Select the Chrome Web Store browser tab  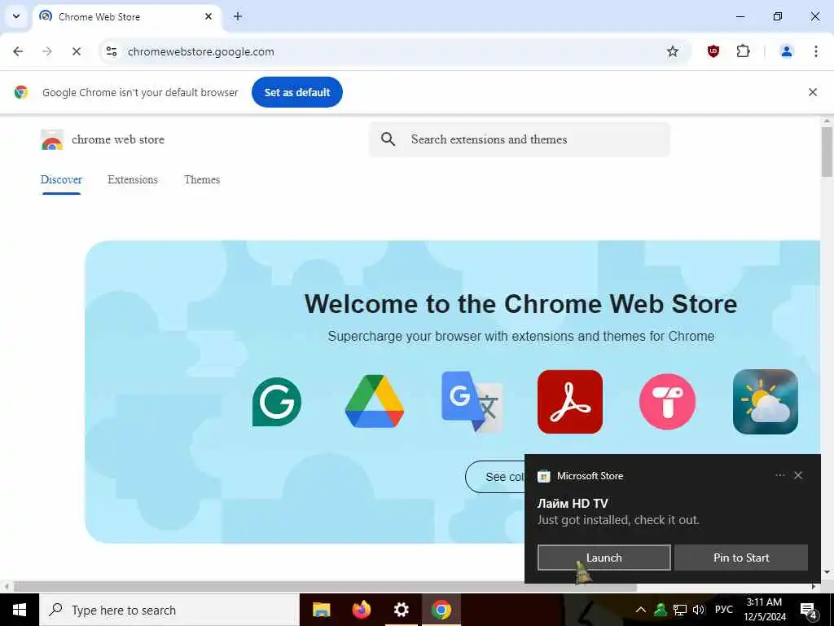coord(126,17)
